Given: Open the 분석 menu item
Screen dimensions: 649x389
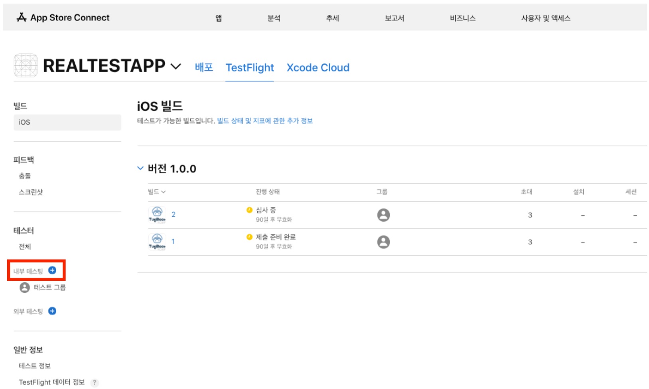Looking at the screenshot, I should pyautogui.click(x=274, y=18).
